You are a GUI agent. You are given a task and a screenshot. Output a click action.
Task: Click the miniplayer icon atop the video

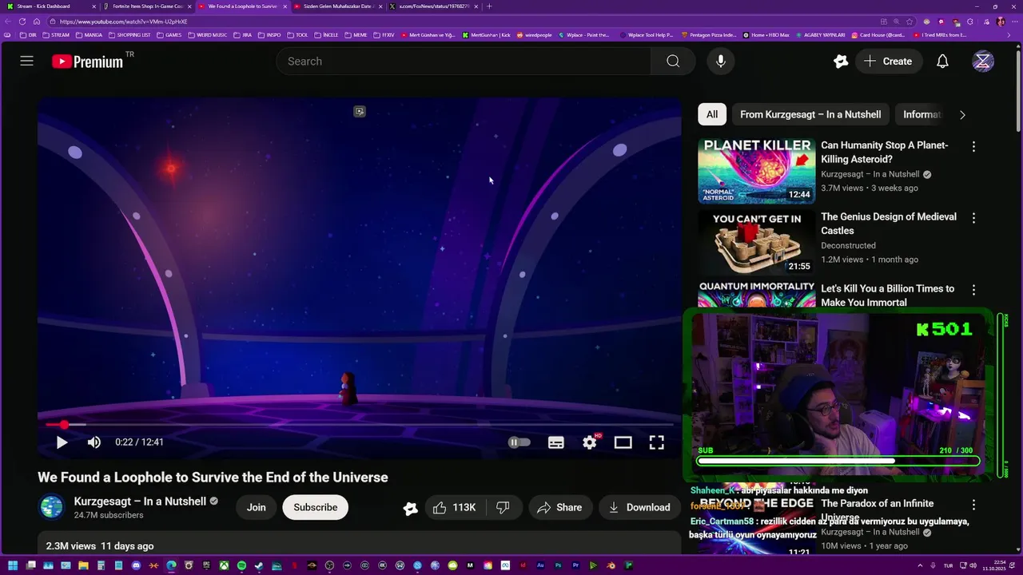pyautogui.click(x=360, y=112)
